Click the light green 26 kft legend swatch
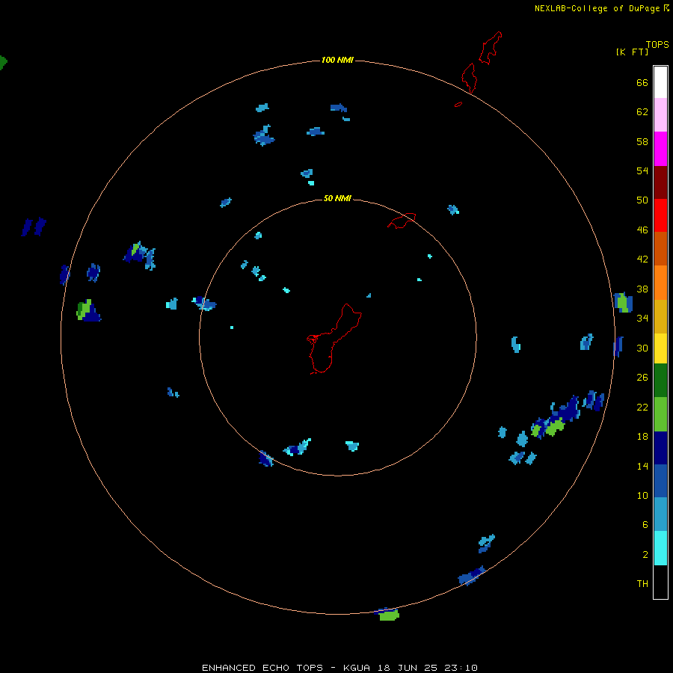Image resolution: width=673 pixels, height=673 pixels. [x=660, y=414]
